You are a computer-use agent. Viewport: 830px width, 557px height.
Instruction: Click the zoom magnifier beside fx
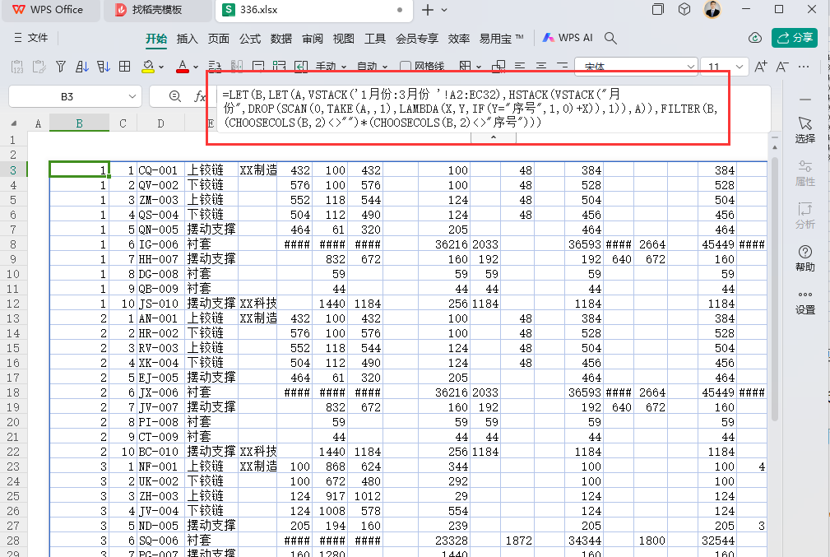pos(174,96)
